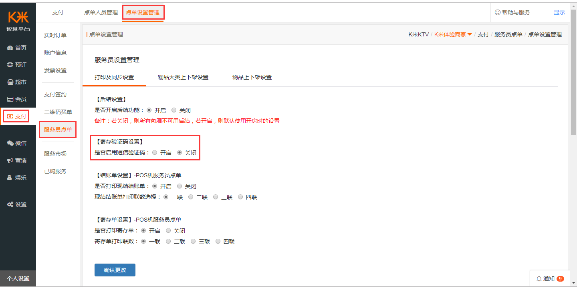The height and width of the screenshot is (288, 577).
Task: Click 服务员点单 breadcrumb link
Action: click(508, 34)
